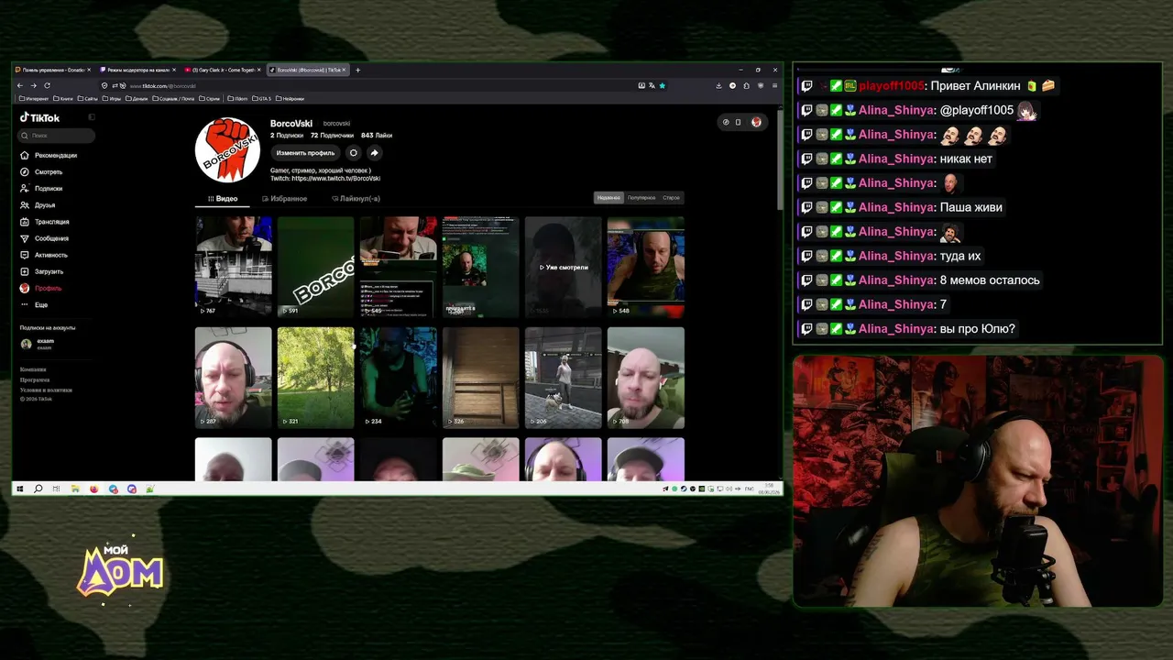Click the Компания footer link
This screenshot has width=1173, height=660.
tap(33, 369)
